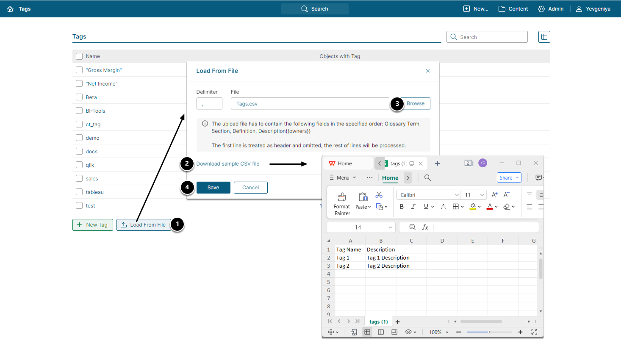The width and height of the screenshot is (621, 346).
Task: Select the "Net Income" tag checkbox
Action: pos(79,83)
